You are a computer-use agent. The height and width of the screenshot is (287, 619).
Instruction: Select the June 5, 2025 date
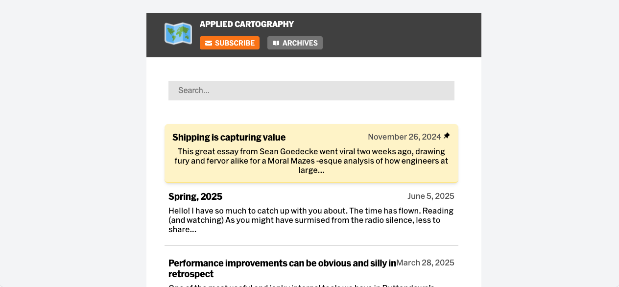pyautogui.click(x=431, y=196)
